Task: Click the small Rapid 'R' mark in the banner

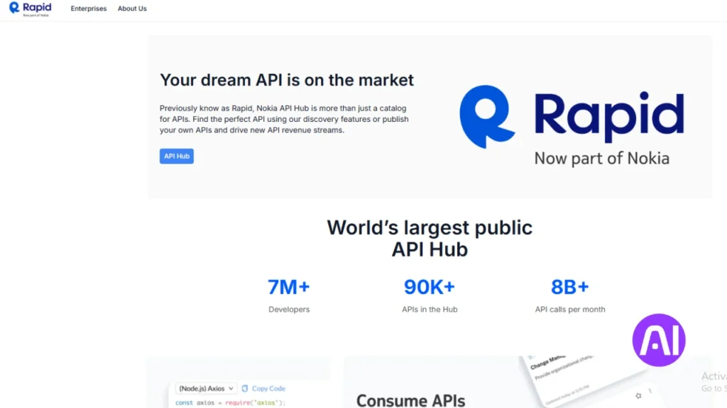Action: coord(487,115)
